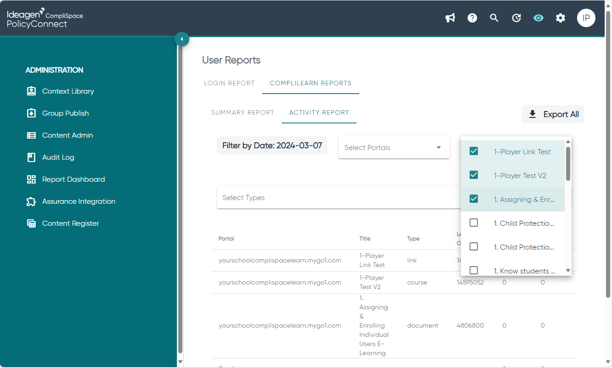The height and width of the screenshot is (368, 612).
Task: Click the 14595052 ID cell
Action: pyautogui.click(x=470, y=282)
